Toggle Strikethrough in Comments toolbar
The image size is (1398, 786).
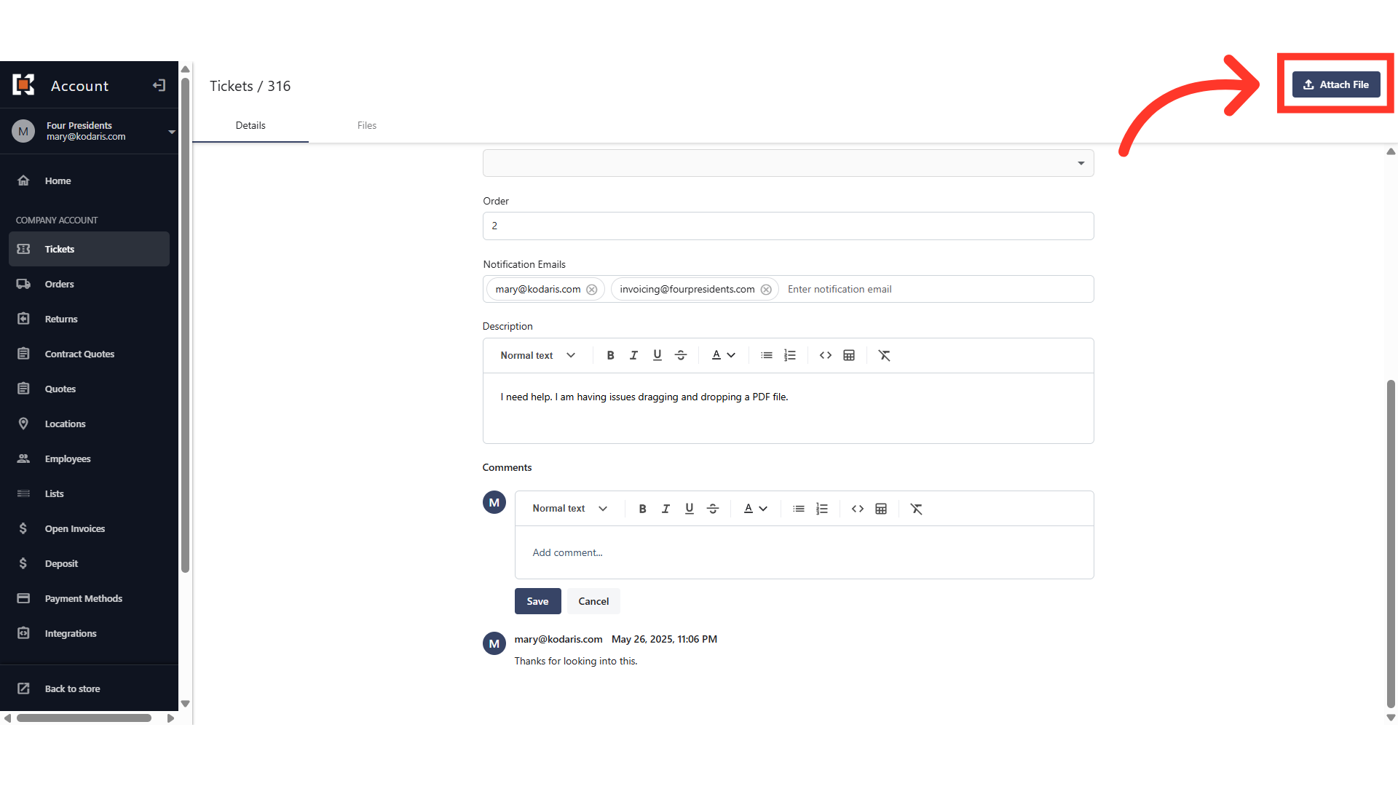click(713, 509)
